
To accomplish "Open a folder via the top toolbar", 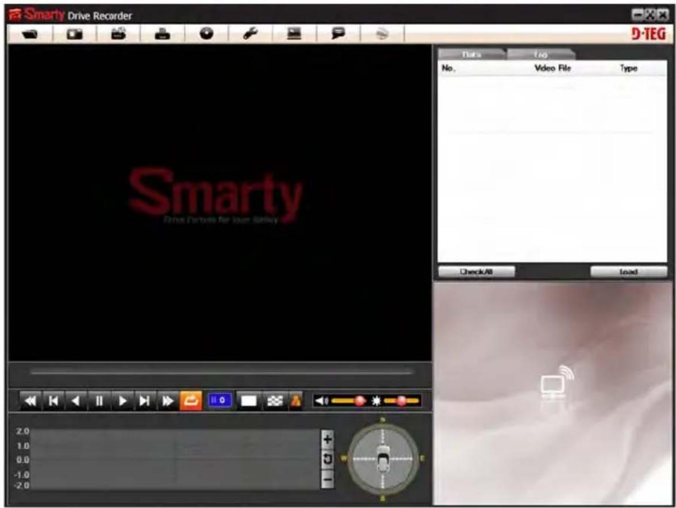I will pos(30,34).
